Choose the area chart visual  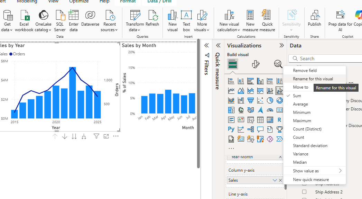coord(241,91)
